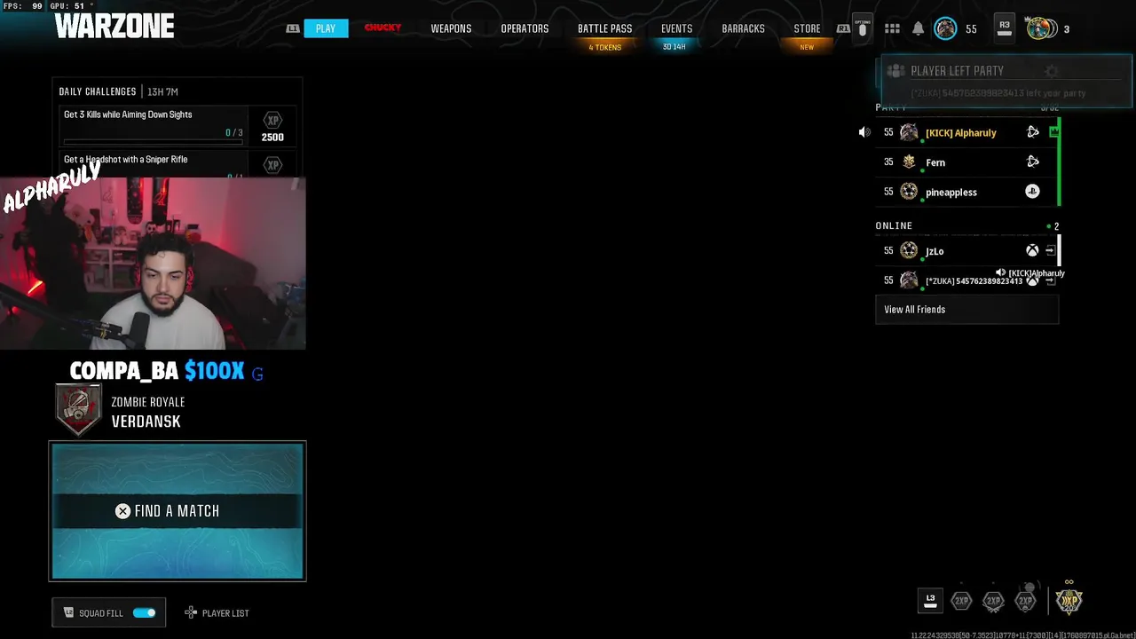Switch to the OPERATORS tab
The width and height of the screenshot is (1136, 639).
point(525,28)
